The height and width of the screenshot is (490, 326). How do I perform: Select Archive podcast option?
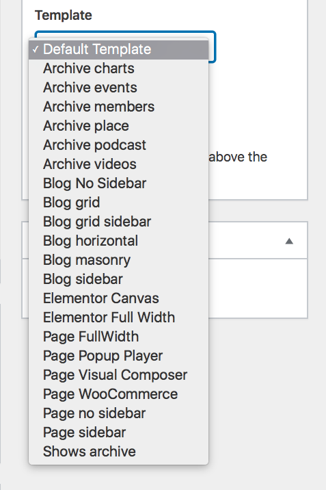pos(118,145)
